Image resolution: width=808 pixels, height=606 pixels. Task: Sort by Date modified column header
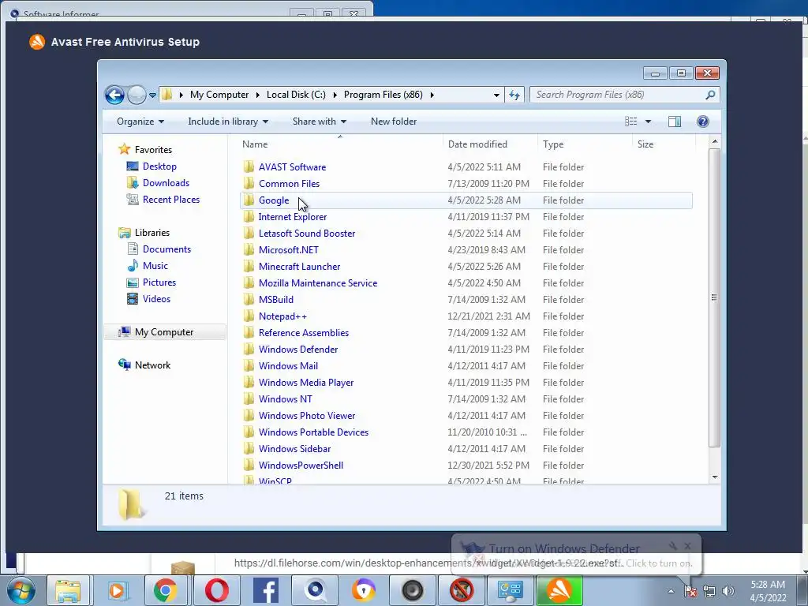[x=490, y=144]
